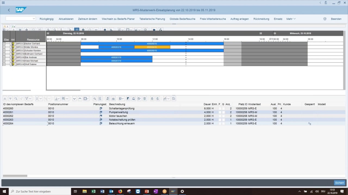Click the closed padlock icon in demand toolbar
The width and height of the screenshot is (348, 195).
pos(152,99)
